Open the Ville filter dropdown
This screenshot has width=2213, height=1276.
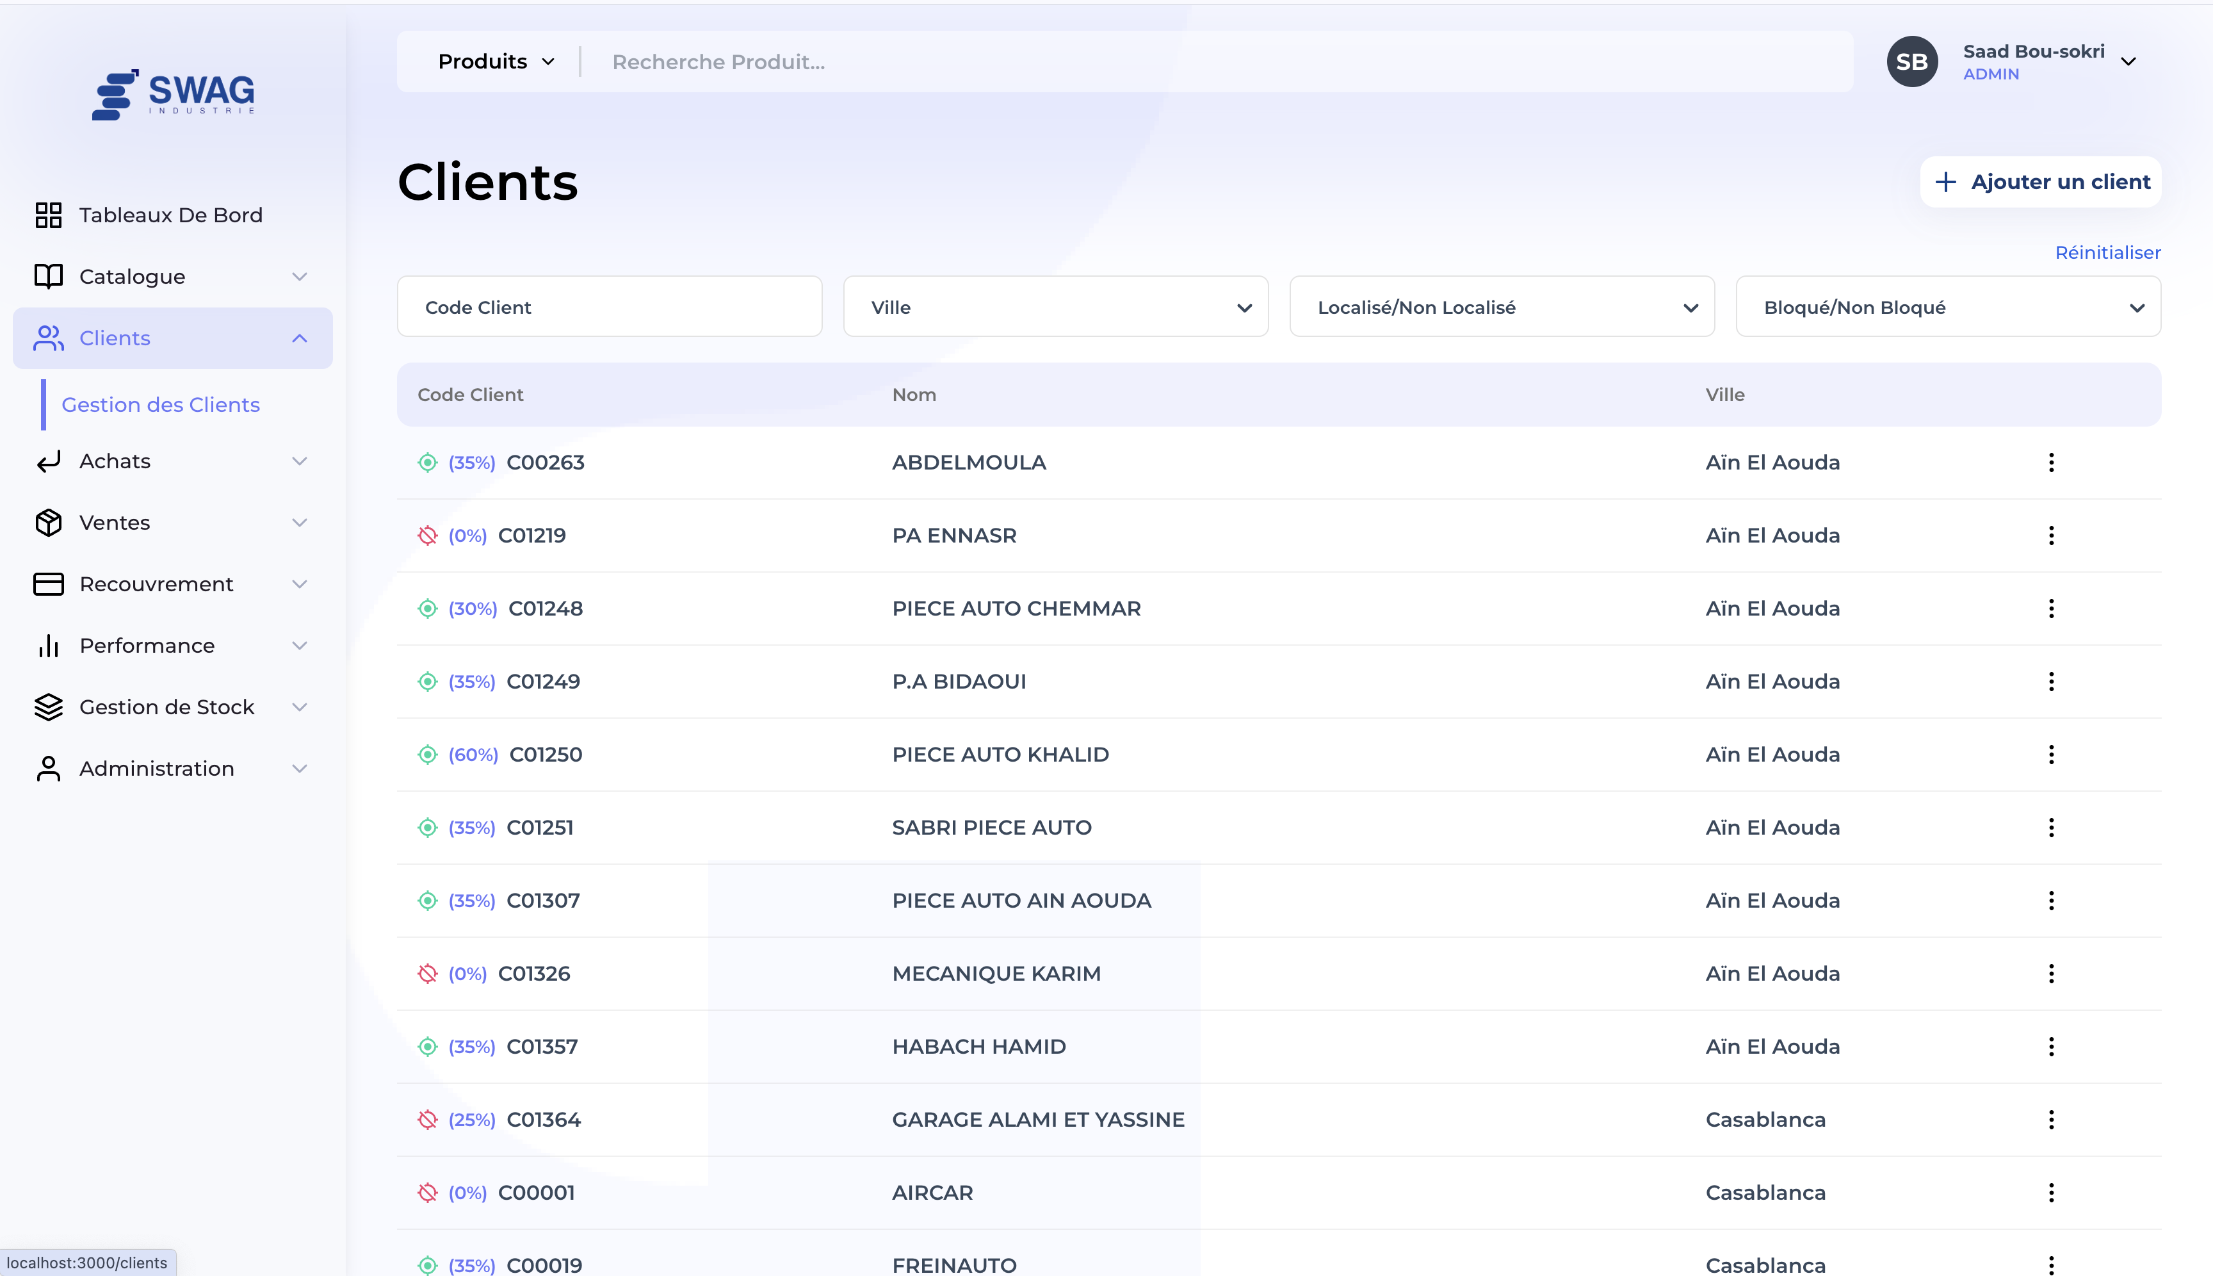click(x=1055, y=307)
